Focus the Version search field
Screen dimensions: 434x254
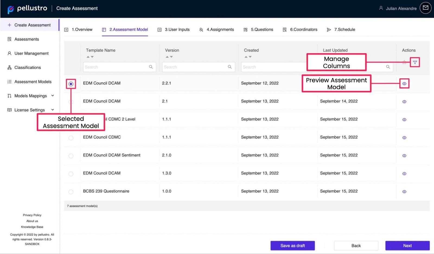(199, 67)
